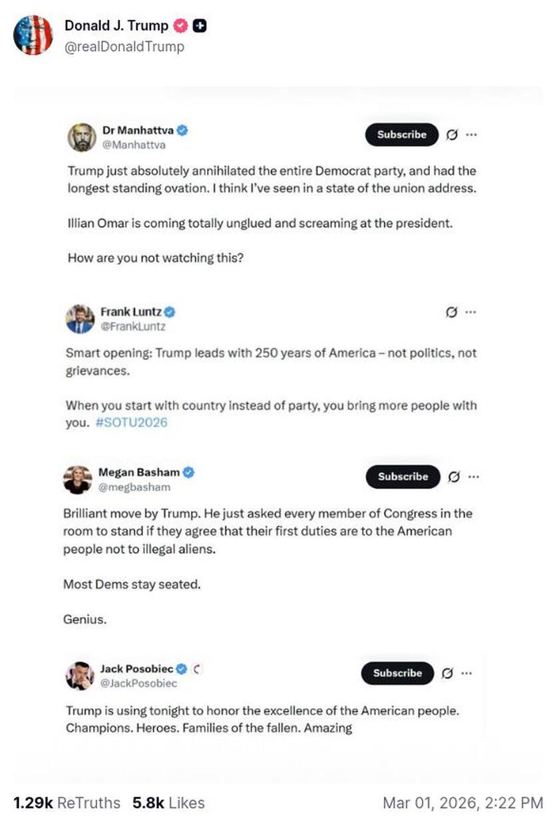559x834 pixels.
Task: Click the Grok icon on Dr Manhattva's post
Action: point(452,134)
